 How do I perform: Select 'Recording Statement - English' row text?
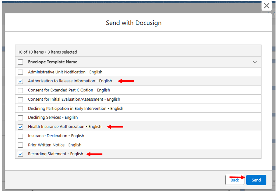[55, 154]
